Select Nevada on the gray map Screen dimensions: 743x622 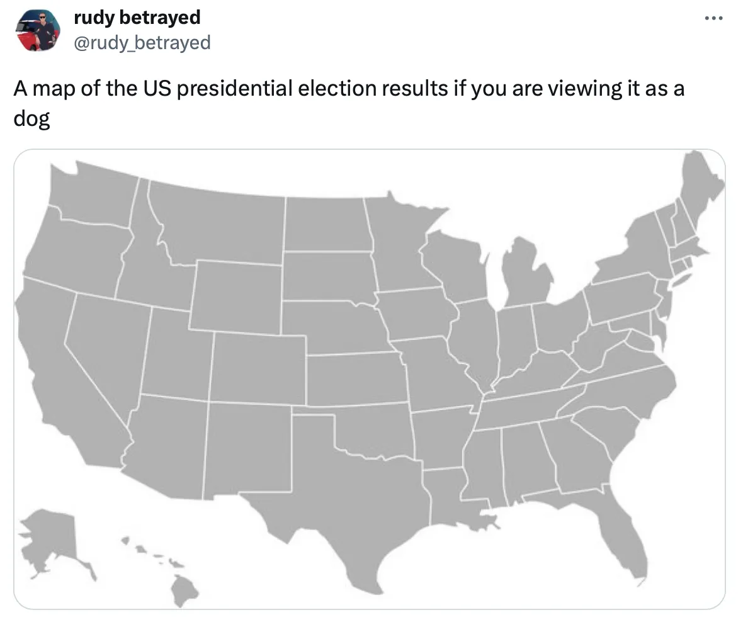tap(104, 346)
